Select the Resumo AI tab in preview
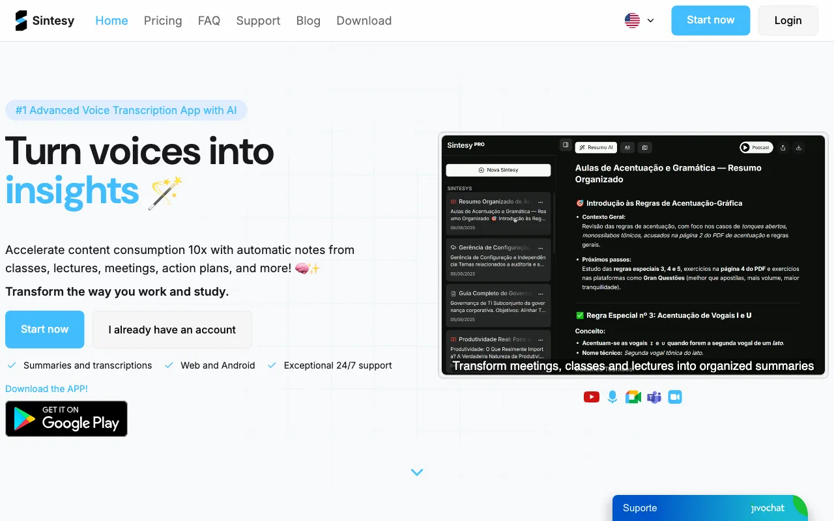 596,148
